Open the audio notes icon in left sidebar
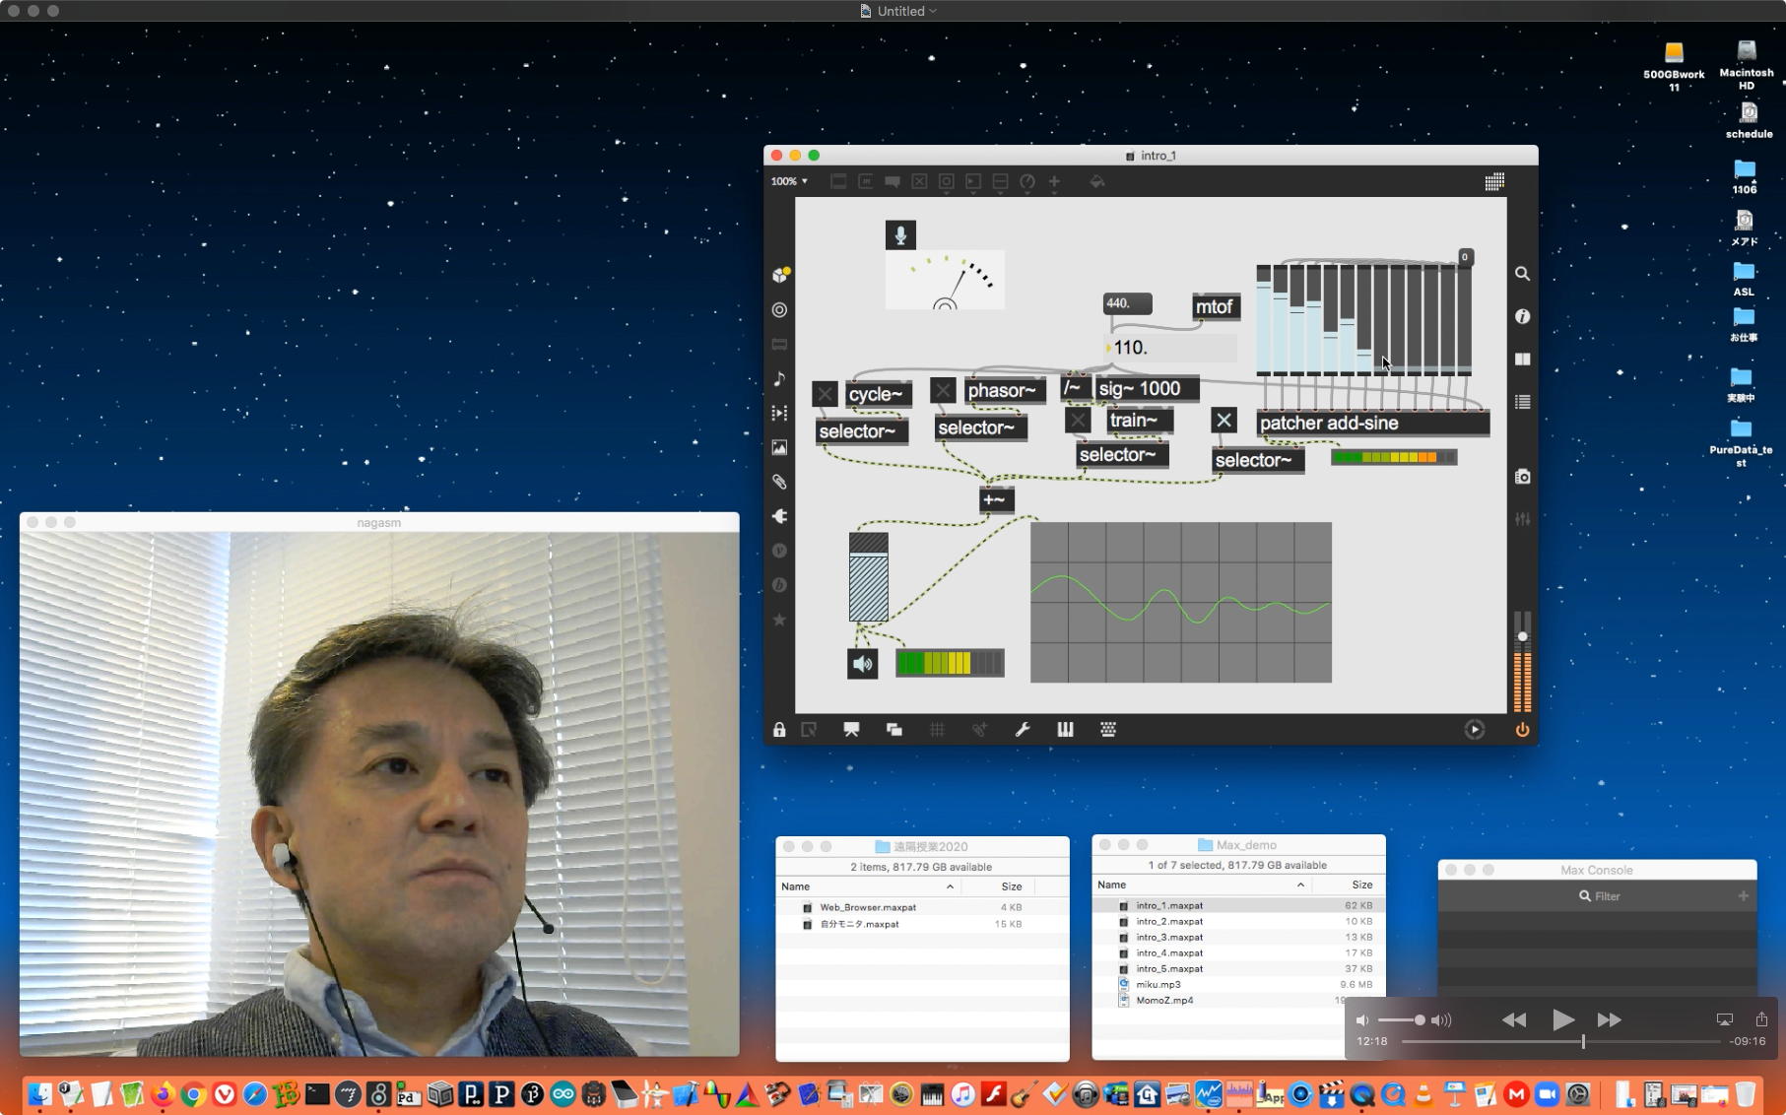The height and width of the screenshot is (1115, 1786). (x=779, y=379)
